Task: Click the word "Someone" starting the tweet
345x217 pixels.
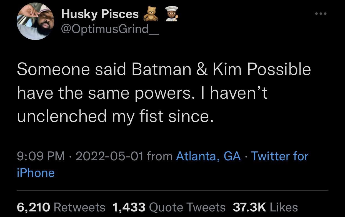Action: point(53,69)
